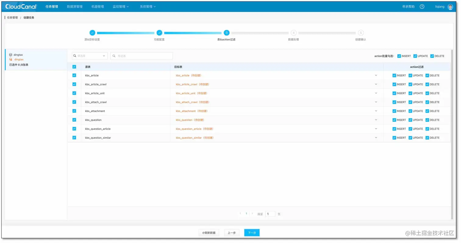Image resolution: width=461 pixels, height=243 pixels.
Task: Expand target table dropdown for kbs_question
Action: click(376, 120)
